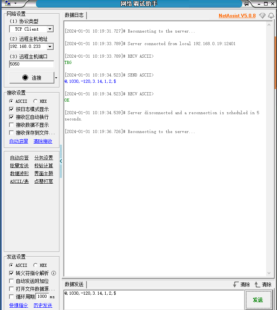Screen dimensions: 277x310
Task: Enable 接收数据不显示 checkbox
Action: pyautogui.click(x=12, y=125)
